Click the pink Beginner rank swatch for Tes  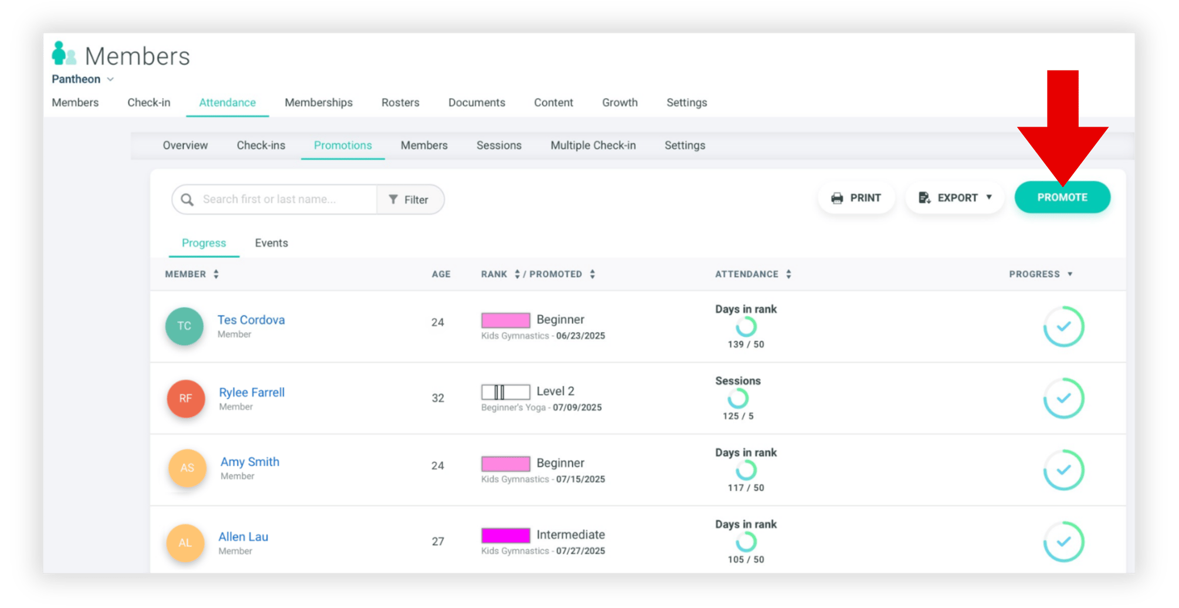coord(506,320)
